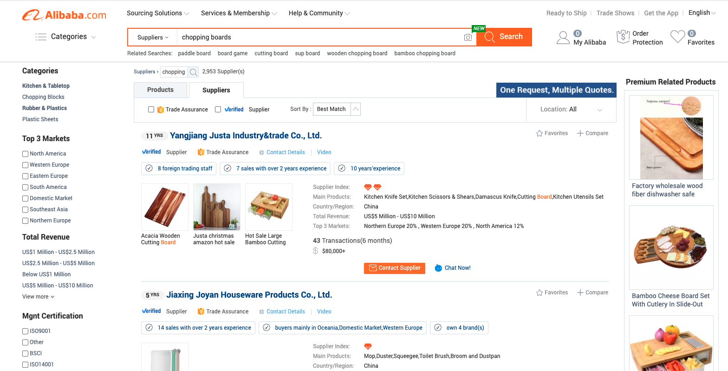728x371 pixels.
Task: Open Help & Community menu
Action: pyautogui.click(x=319, y=13)
